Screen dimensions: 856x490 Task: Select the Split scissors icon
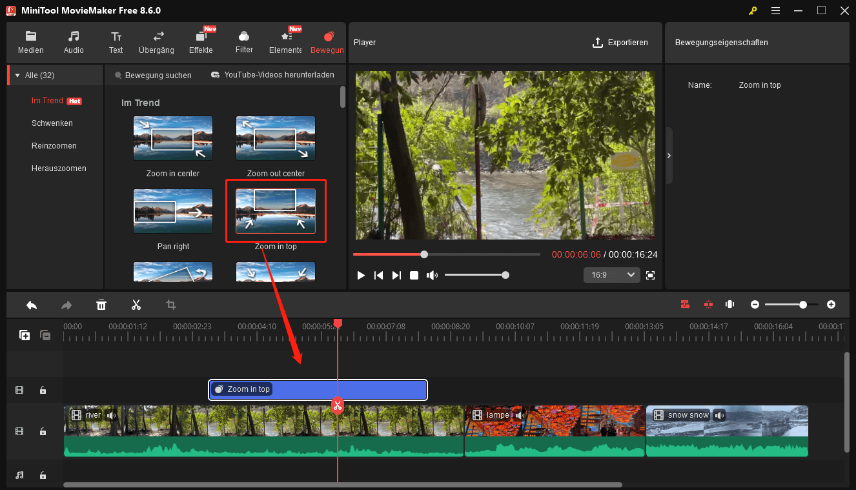coord(136,305)
